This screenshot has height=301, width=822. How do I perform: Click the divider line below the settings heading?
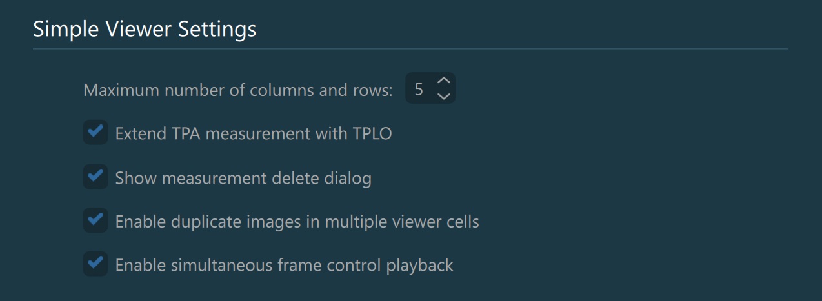(x=410, y=48)
